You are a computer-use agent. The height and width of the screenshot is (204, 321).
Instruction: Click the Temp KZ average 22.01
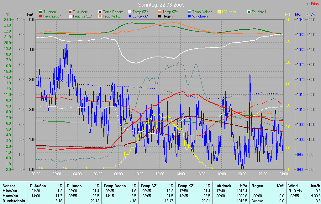point(206,201)
